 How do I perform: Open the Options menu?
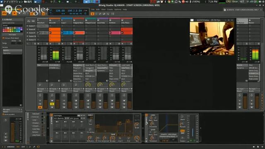118,10
